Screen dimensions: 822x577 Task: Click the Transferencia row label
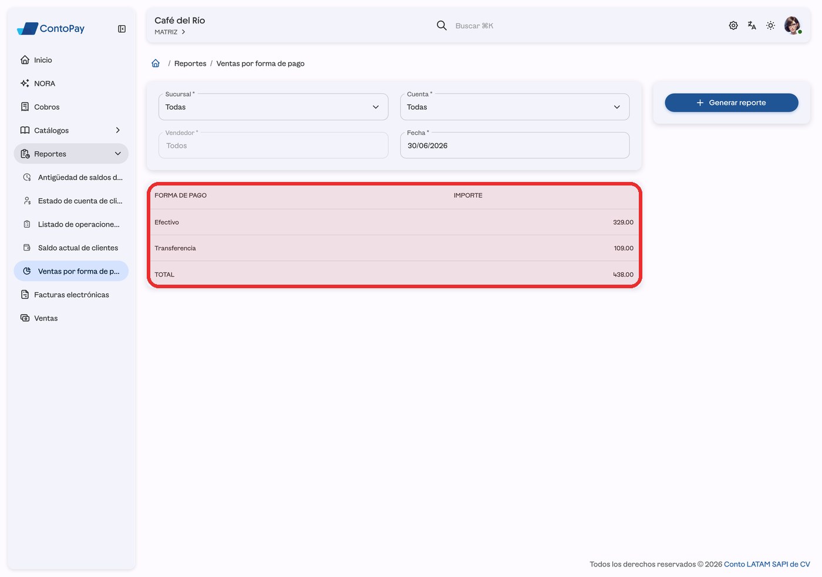(175, 248)
